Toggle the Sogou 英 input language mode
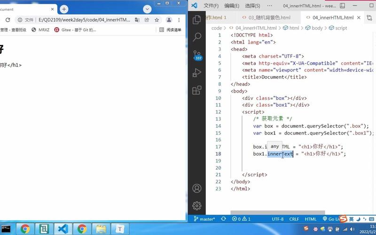 [x=351, y=219]
